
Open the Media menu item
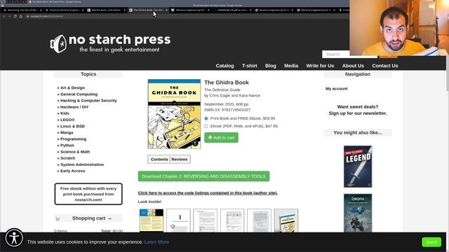291,66
